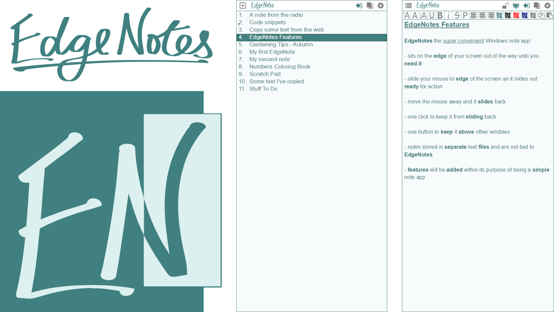Center align the text
The image size is (554, 312).
(482, 15)
